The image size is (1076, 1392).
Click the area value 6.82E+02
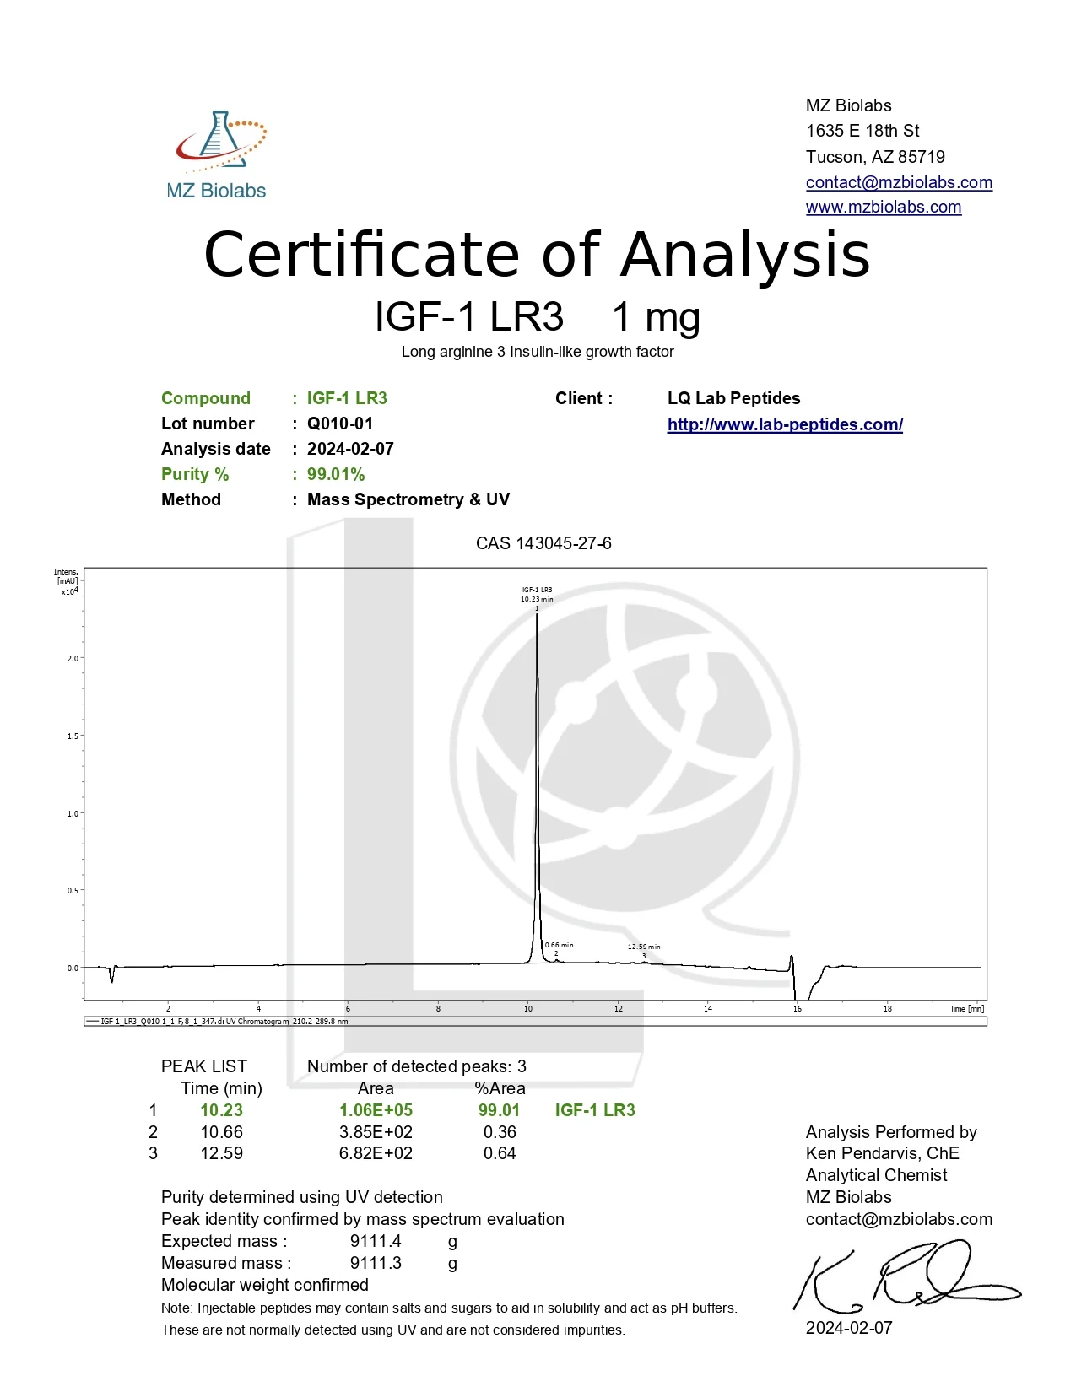(376, 1153)
